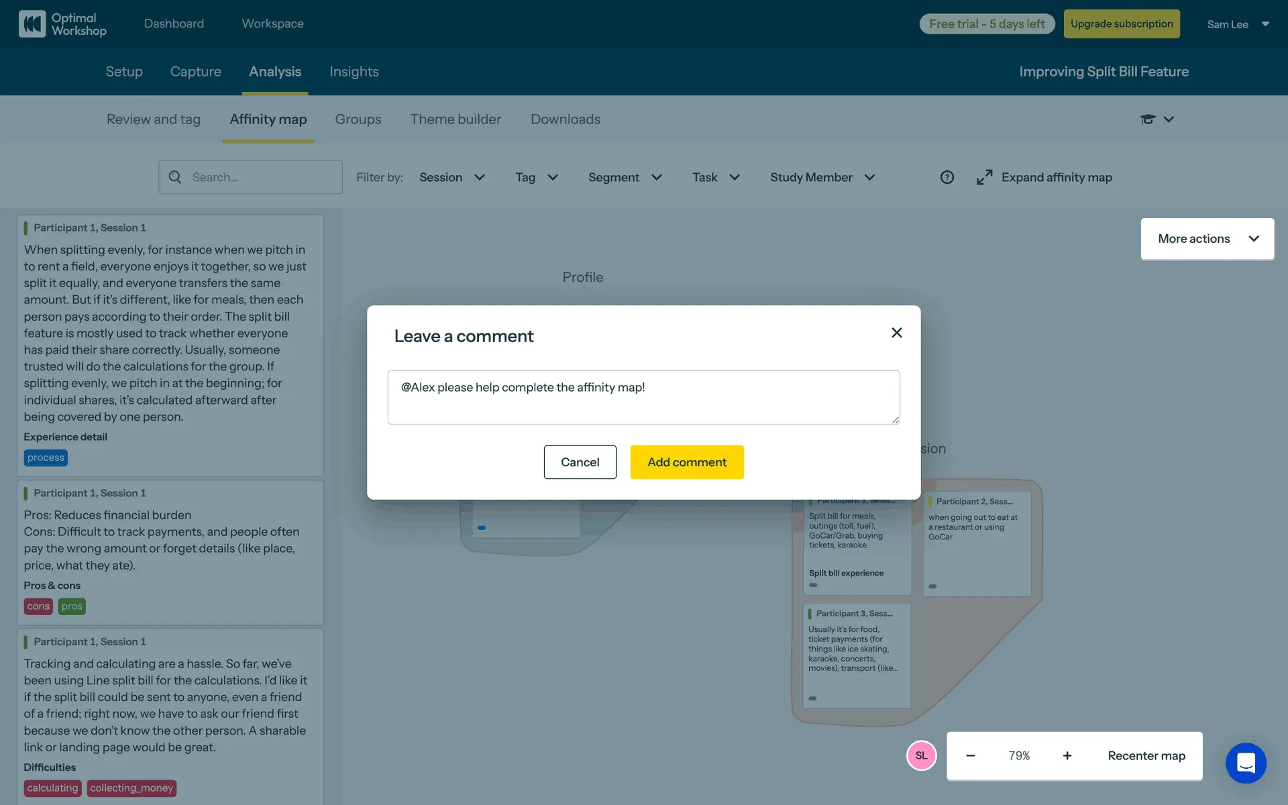Click the Cancel button in dialog
Screen dimensions: 1288x805
pyautogui.click(x=580, y=462)
